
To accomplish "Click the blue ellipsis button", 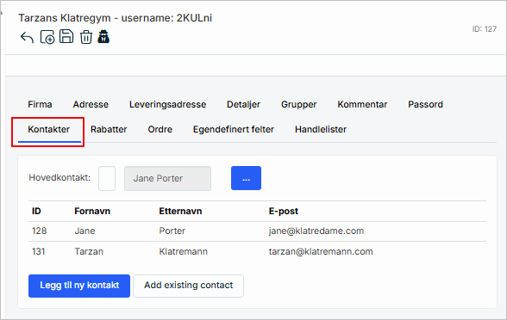I will pos(246,178).
